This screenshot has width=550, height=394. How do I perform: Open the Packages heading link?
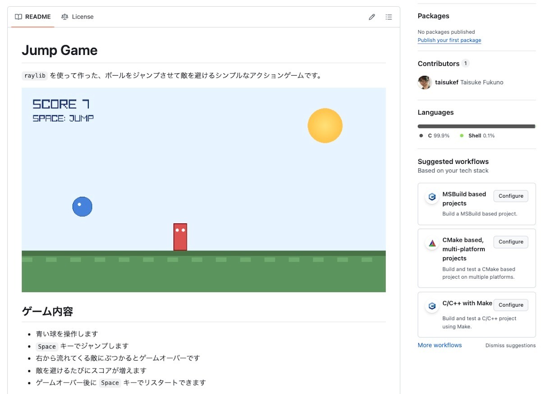coord(433,16)
